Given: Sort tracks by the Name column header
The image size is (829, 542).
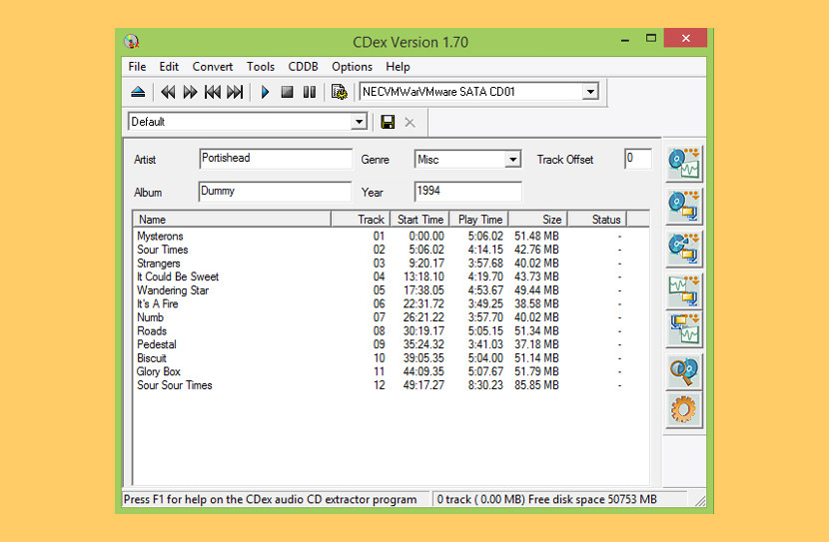Looking at the screenshot, I should tap(232, 220).
